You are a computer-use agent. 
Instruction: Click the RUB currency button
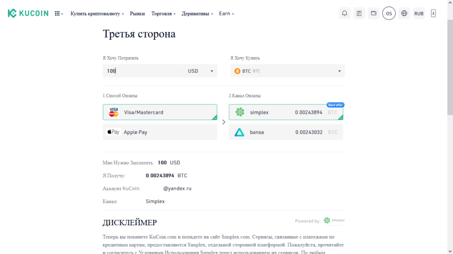tap(419, 14)
